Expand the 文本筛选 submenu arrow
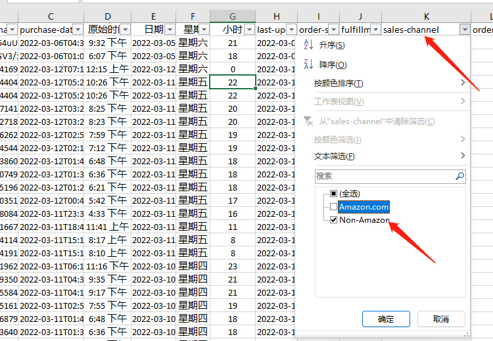 click(463, 155)
